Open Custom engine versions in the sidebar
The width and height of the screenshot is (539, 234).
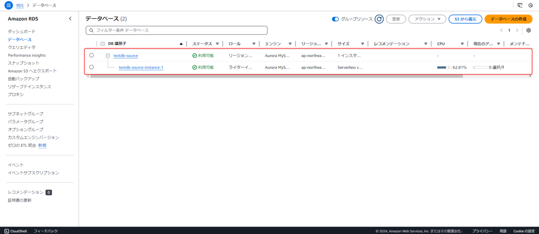33,137
